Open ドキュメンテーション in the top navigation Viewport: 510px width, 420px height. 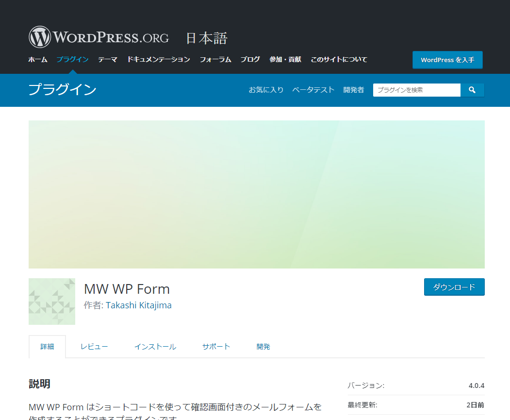[159, 60]
